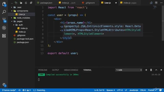Image resolution: width=164 pixels, height=92 pixels.
Task: Click 'Ln 8, Col 13' in status bar
Action: [99, 90]
